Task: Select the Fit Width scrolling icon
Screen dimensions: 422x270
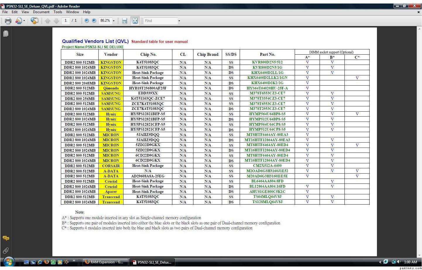Action: point(124,21)
